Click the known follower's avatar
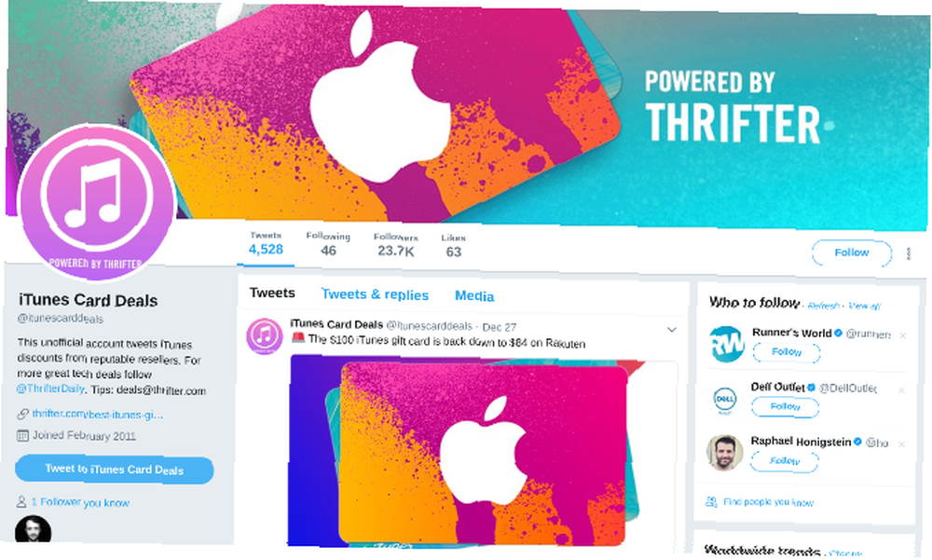The height and width of the screenshot is (560, 932). 33,529
